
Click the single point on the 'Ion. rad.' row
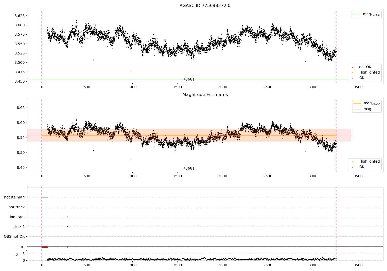click(67, 217)
